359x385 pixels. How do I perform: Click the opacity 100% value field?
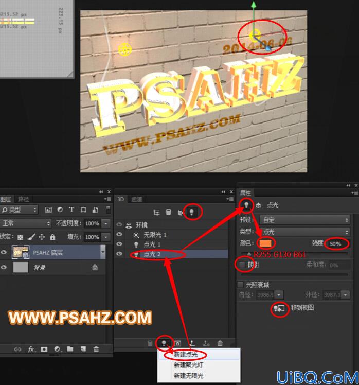[x=93, y=223]
